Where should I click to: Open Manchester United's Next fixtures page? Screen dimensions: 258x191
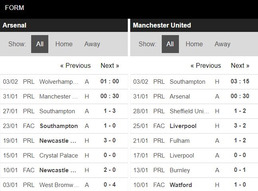pyautogui.click(x=240, y=65)
